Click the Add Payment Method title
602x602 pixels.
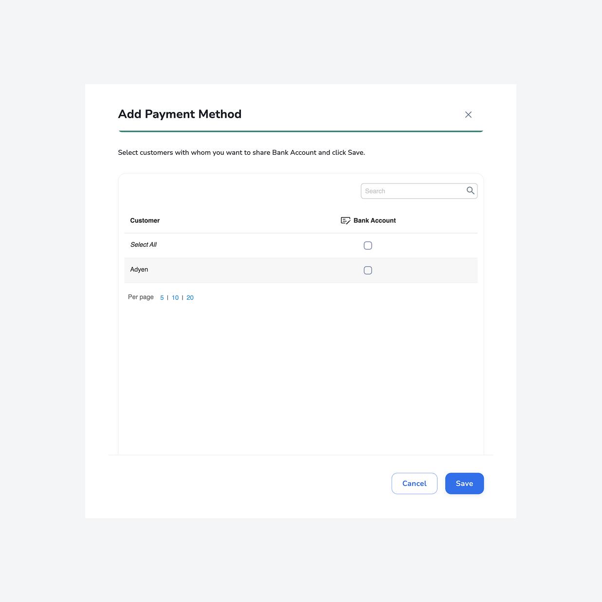[x=180, y=114]
